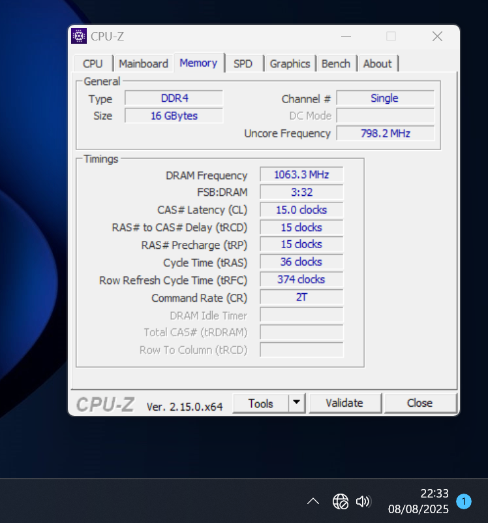Click the Close button at bottom
The image size is (488, 523).
pos(419,404)
